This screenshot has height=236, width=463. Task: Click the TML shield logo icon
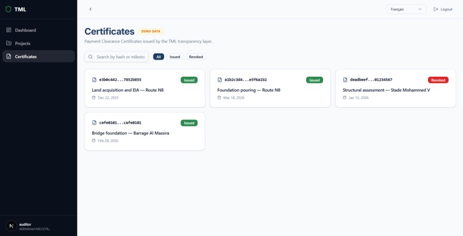(x=9, y=9)
